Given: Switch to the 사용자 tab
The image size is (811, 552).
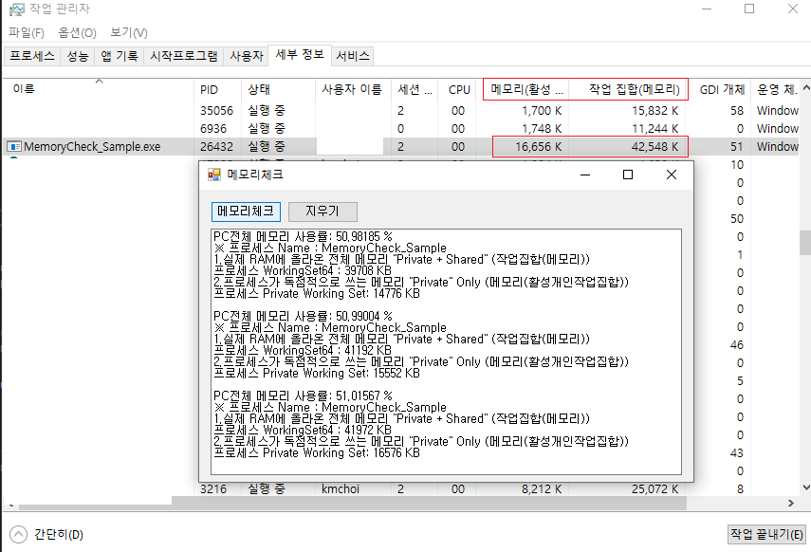Looking at the screenshot, I should [247, 56].
